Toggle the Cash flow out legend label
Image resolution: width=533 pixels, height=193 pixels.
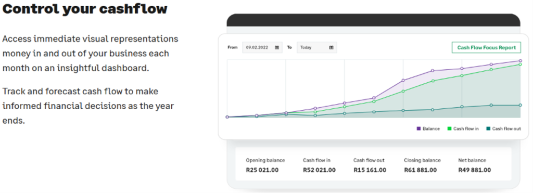click(x=506, y=129)
